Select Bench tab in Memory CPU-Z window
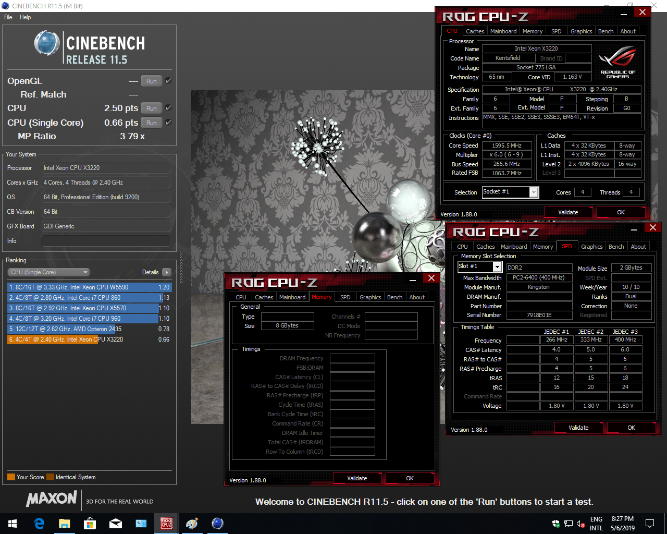The image size is (667, 534). [394, 297]
